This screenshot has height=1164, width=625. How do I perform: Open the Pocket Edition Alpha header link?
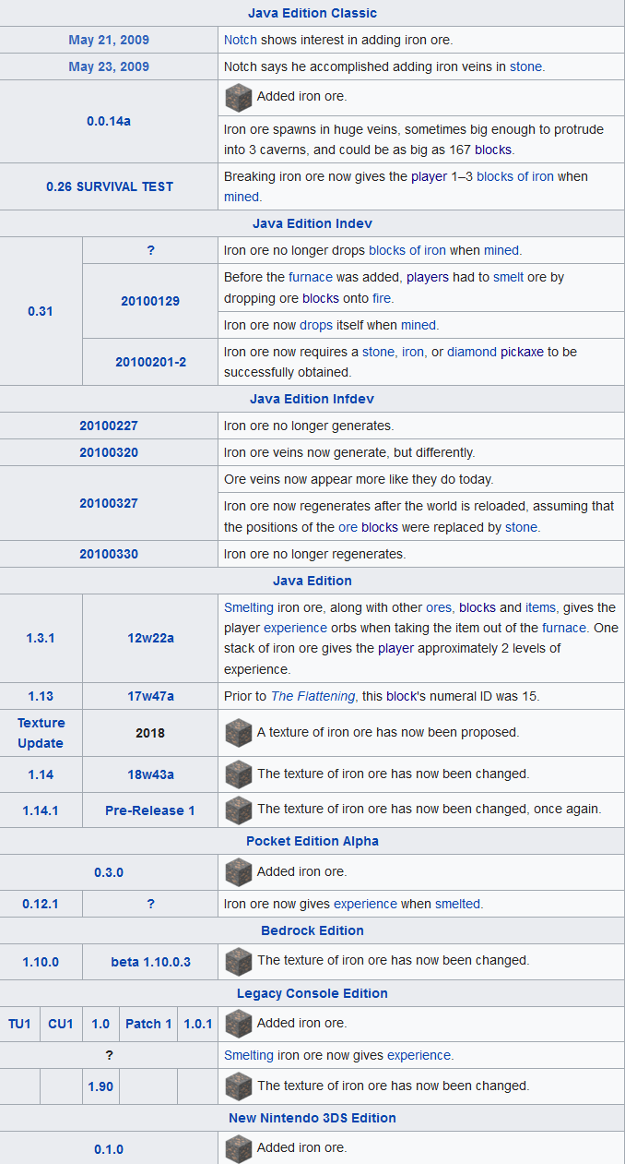(312, 841)
